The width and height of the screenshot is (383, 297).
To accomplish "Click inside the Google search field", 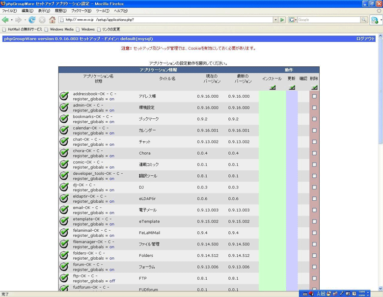I will coord(328,20).
